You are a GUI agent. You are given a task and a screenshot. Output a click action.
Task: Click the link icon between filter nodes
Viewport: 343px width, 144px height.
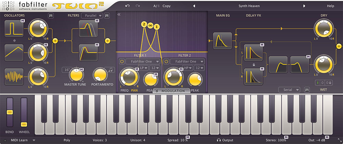(150, 25)
